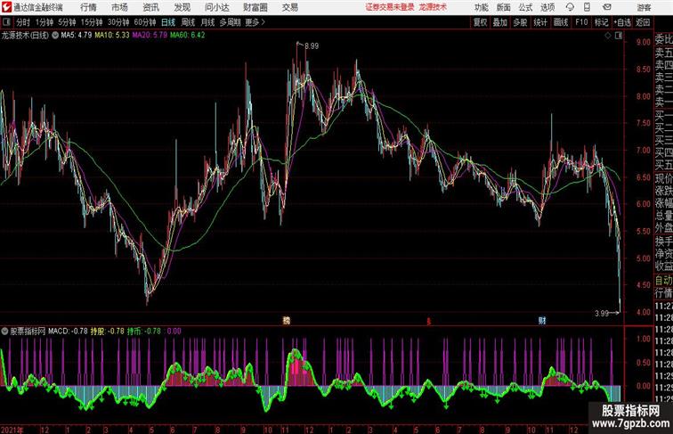Switch to the 分时 period tab
Image resolution: width=673 pixels, height=434 pixels.
(x=23, y=22)
